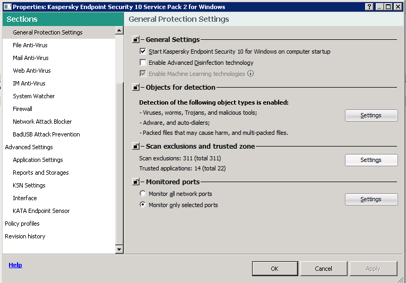Click the title bar help question mark icon
406x283 pixels.
pyautogui.click(x=369, y=7)
